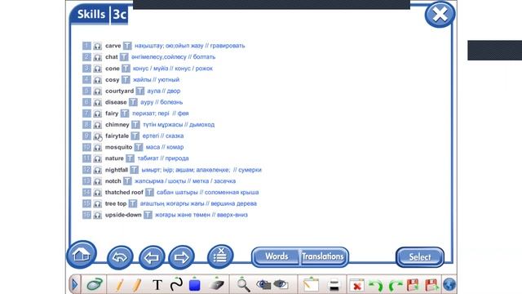Play audio for the word disease
Image resolution: width=522 pixels, height=294 pixels.
[97, 102]
